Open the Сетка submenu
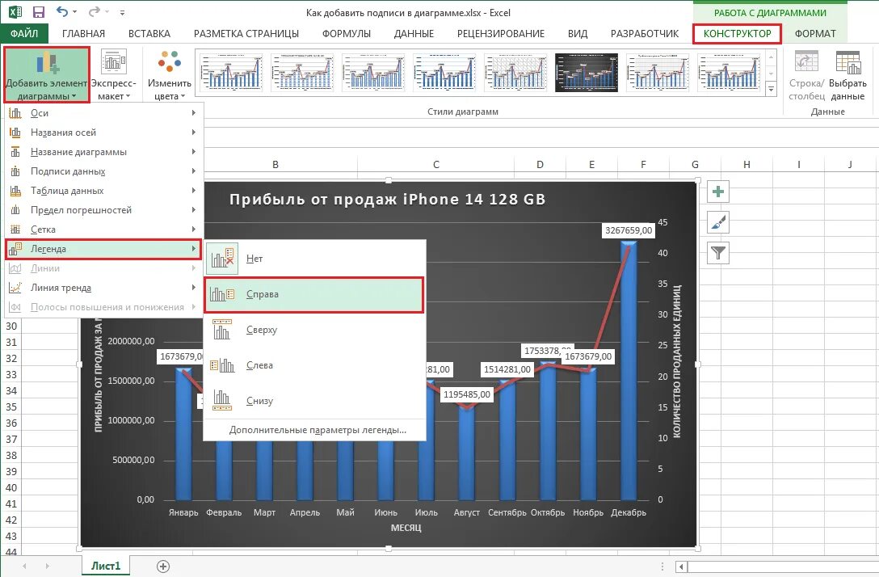 (x=103, y=230)
